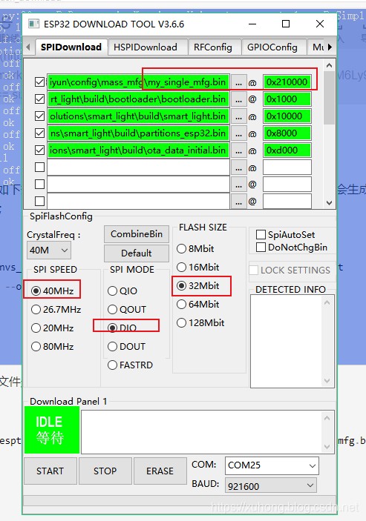Uncheck the bootloader.bin file checkbox
The image size is (366, 521).
click(x=39, y=99)
